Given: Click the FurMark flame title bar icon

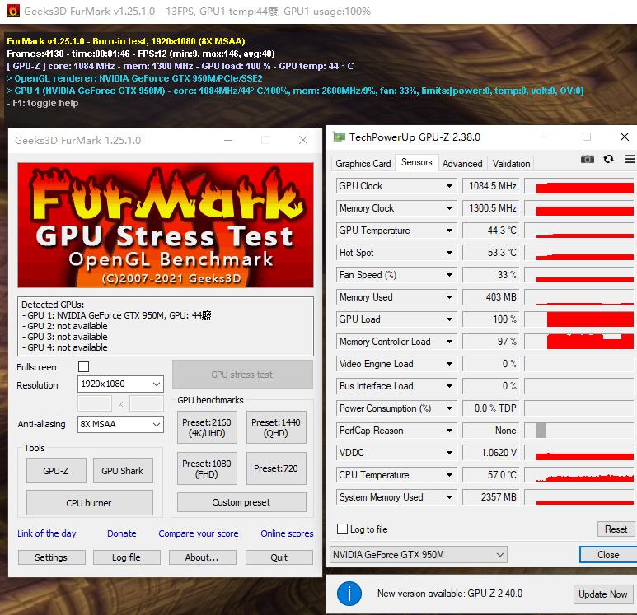Looking at the screenshot, I should click(x=12, y=11).
